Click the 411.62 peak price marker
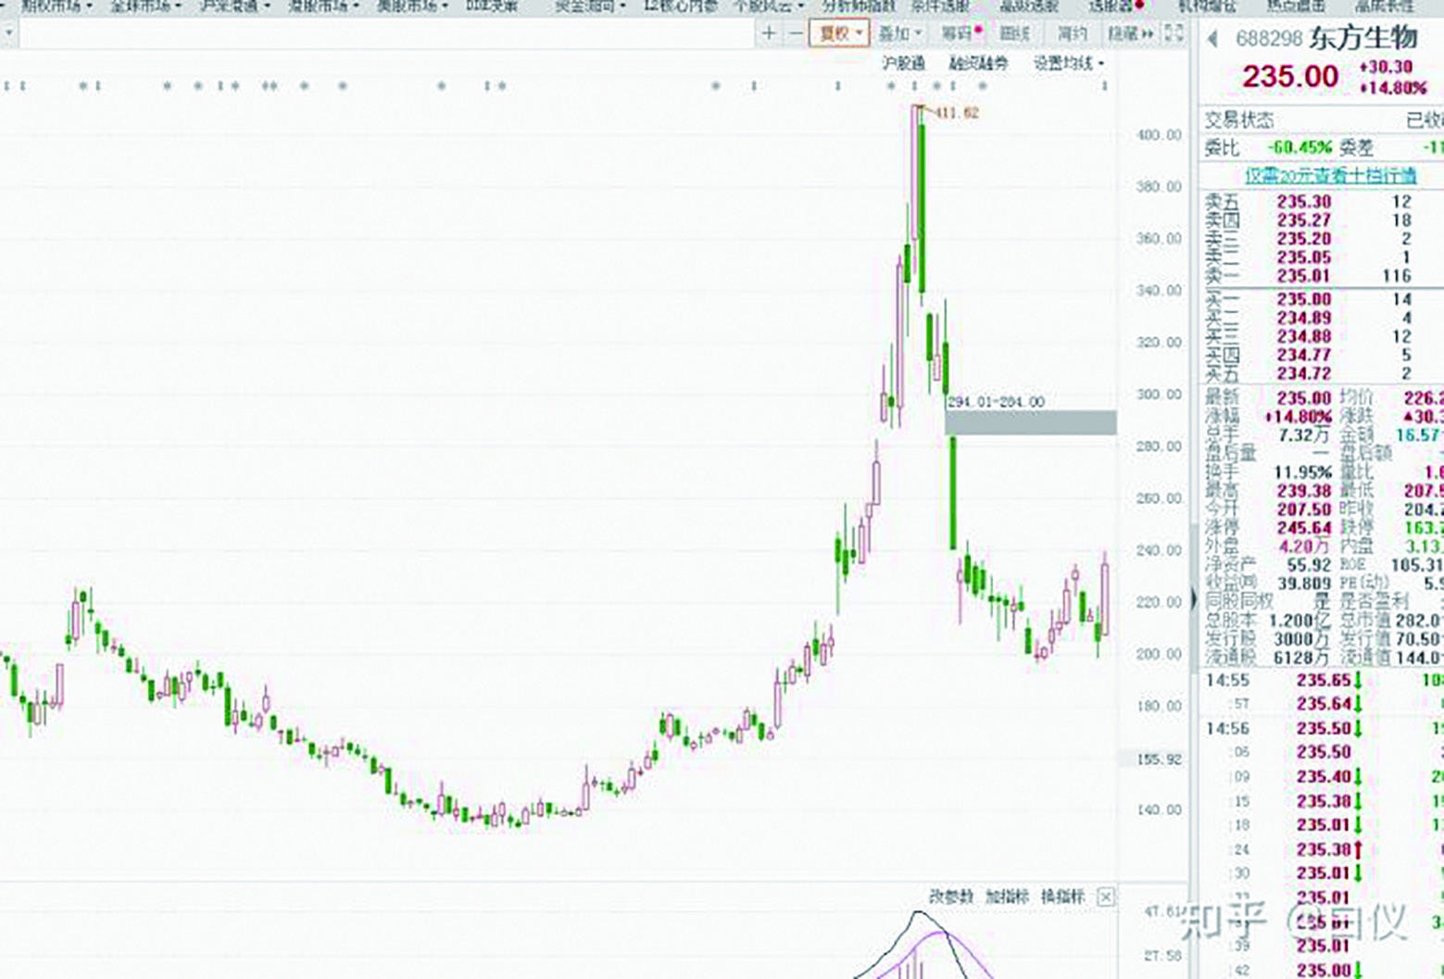 click(x=956, y=113)
